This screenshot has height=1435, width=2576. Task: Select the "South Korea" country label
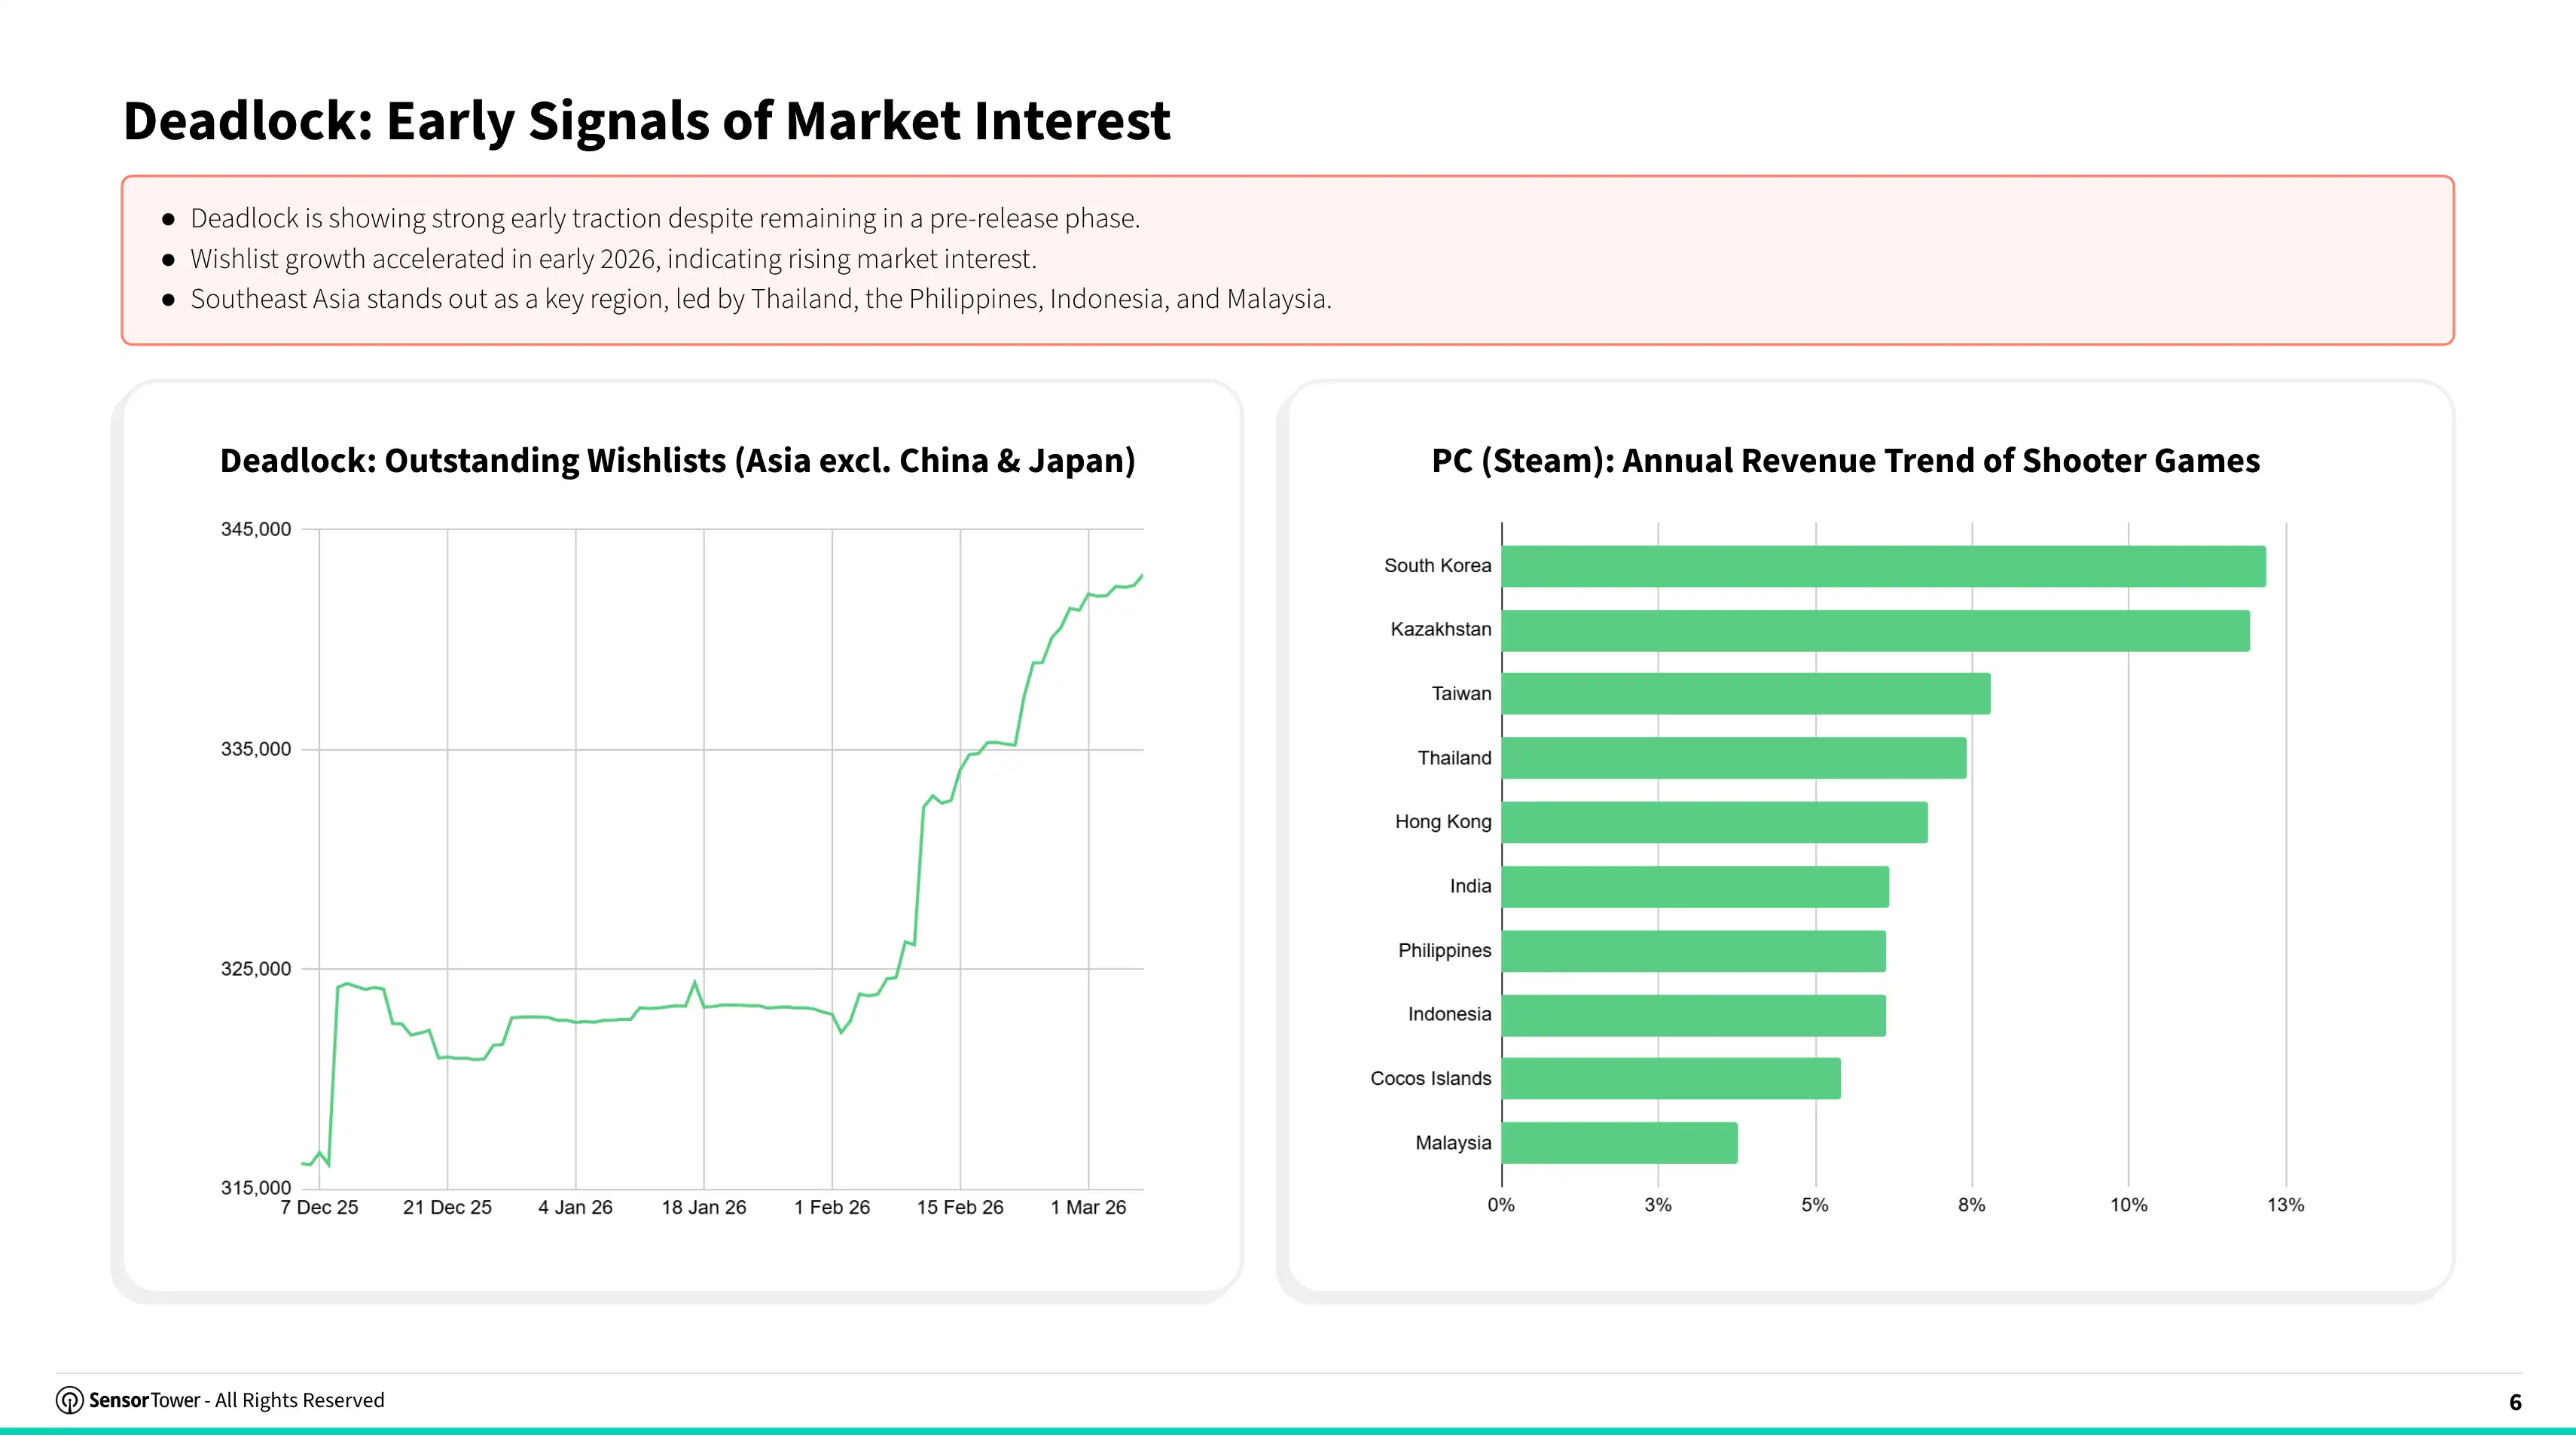pyautogui.click(x=1437, y=565)
